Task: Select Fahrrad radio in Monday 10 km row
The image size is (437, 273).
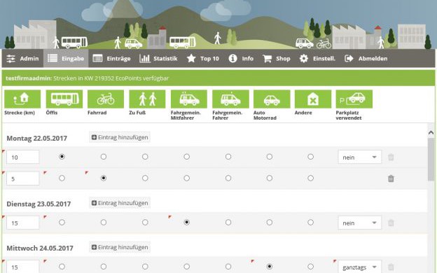Action: point(104,157)
